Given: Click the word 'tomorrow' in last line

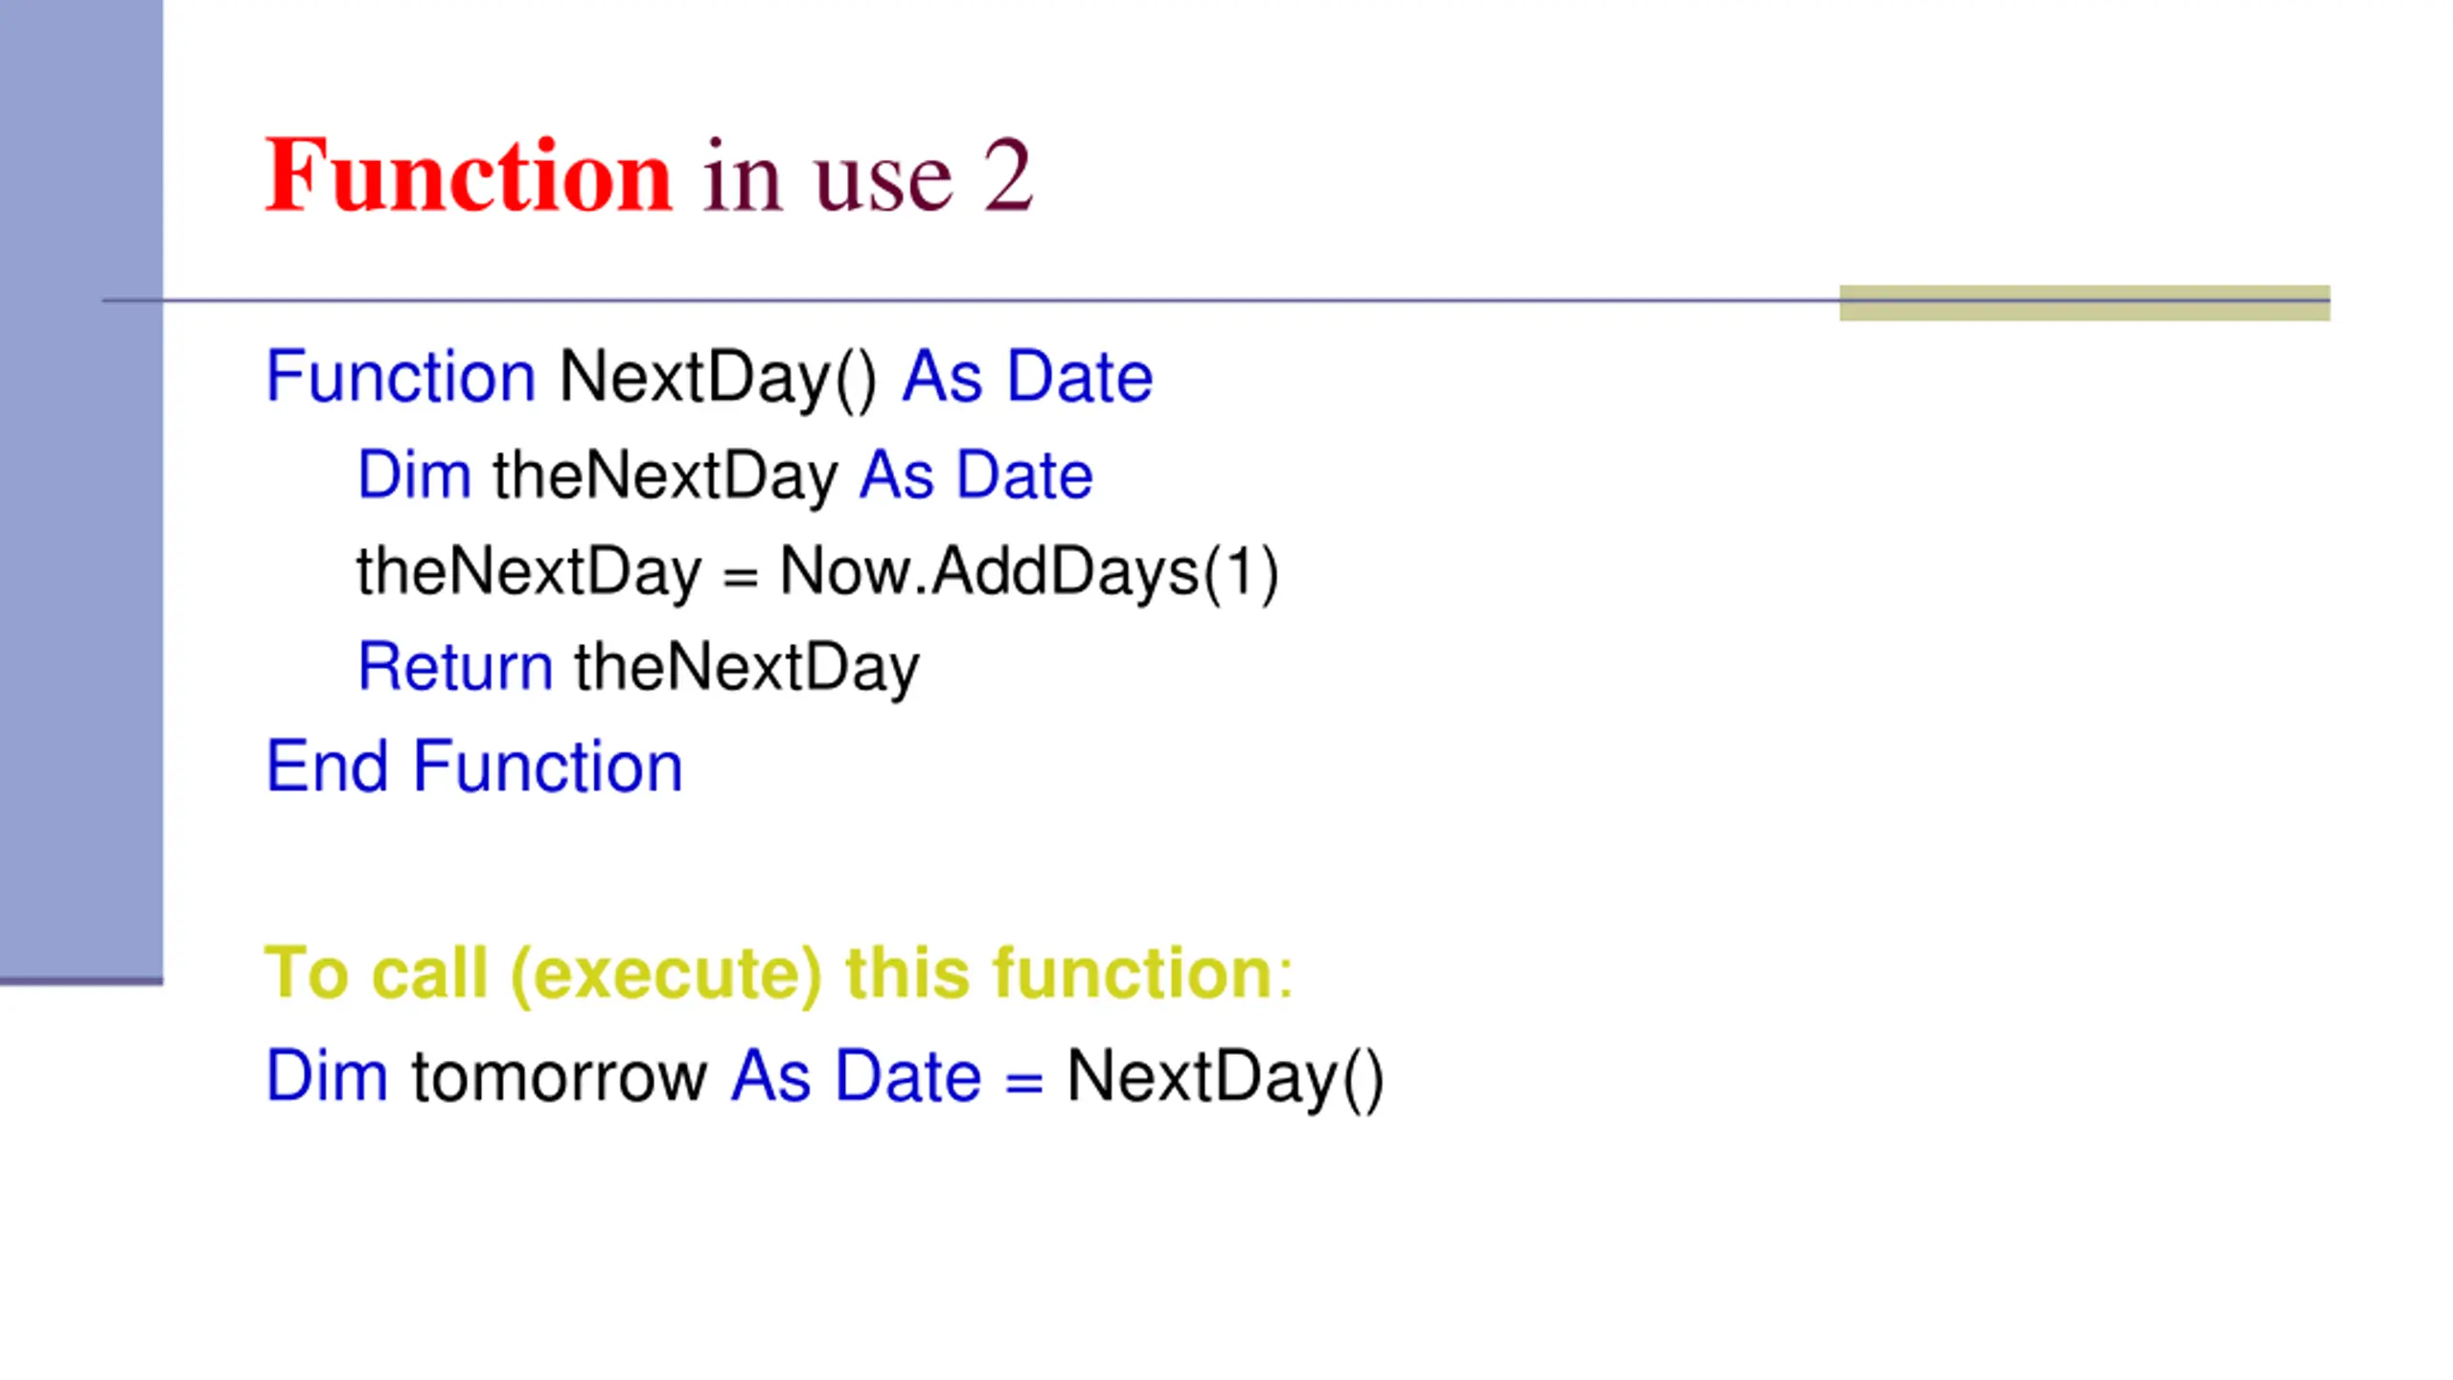Looking at the screenshot, I should 559,1077.
